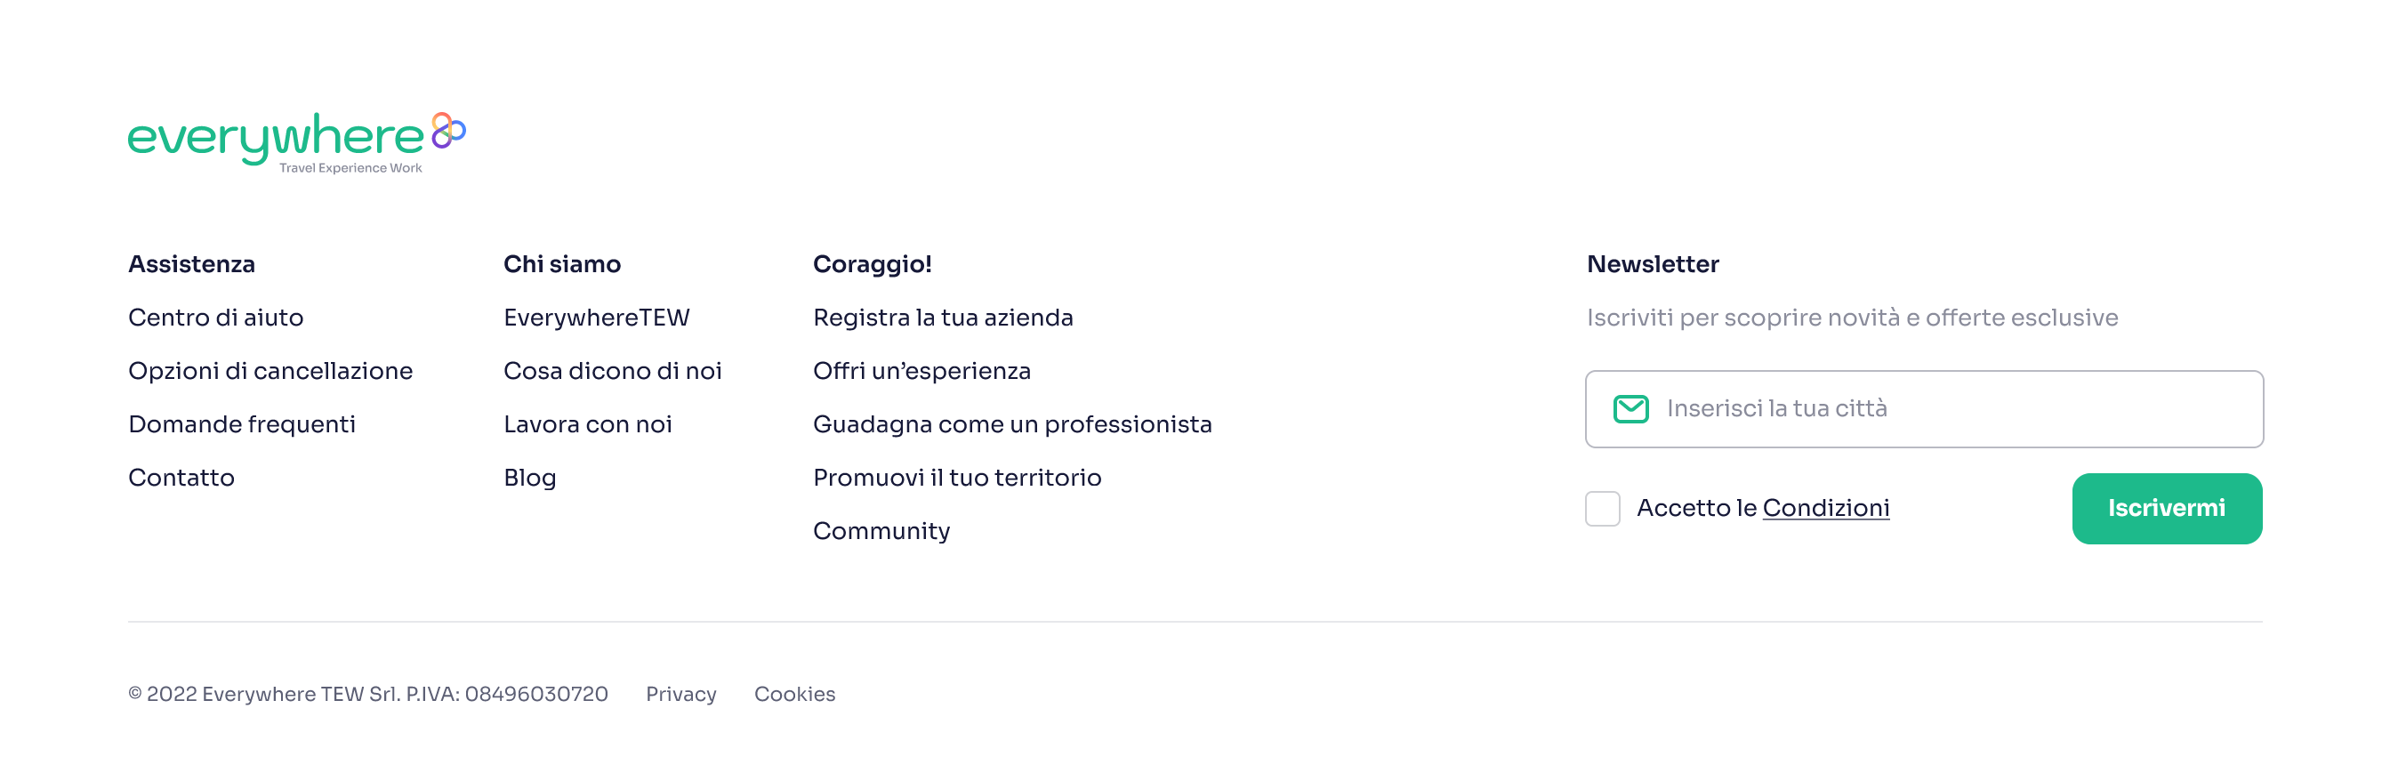Go to Promuovi il tuo territorio
The image size is (2382, 781).
(x=957, y=478)
